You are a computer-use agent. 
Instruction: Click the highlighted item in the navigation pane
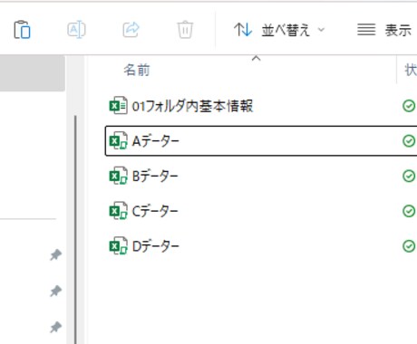pos(33,73)
